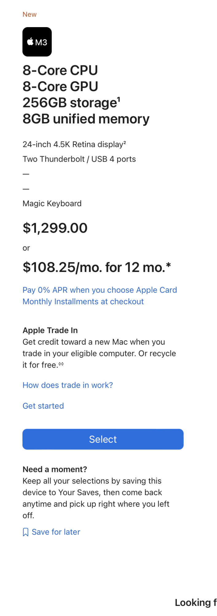Click the Save for later text link
This screenshot has height=616, width=217.
pyautogui.click(x=56, y=532)
